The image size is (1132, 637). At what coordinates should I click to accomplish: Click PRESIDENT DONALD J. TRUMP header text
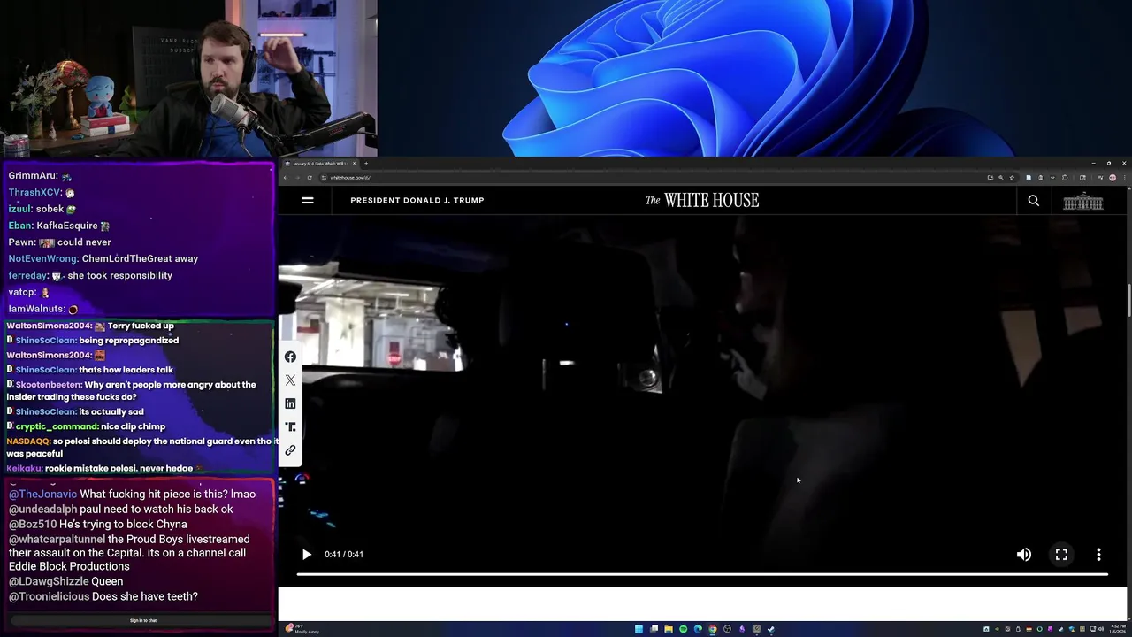coord(417,201)
